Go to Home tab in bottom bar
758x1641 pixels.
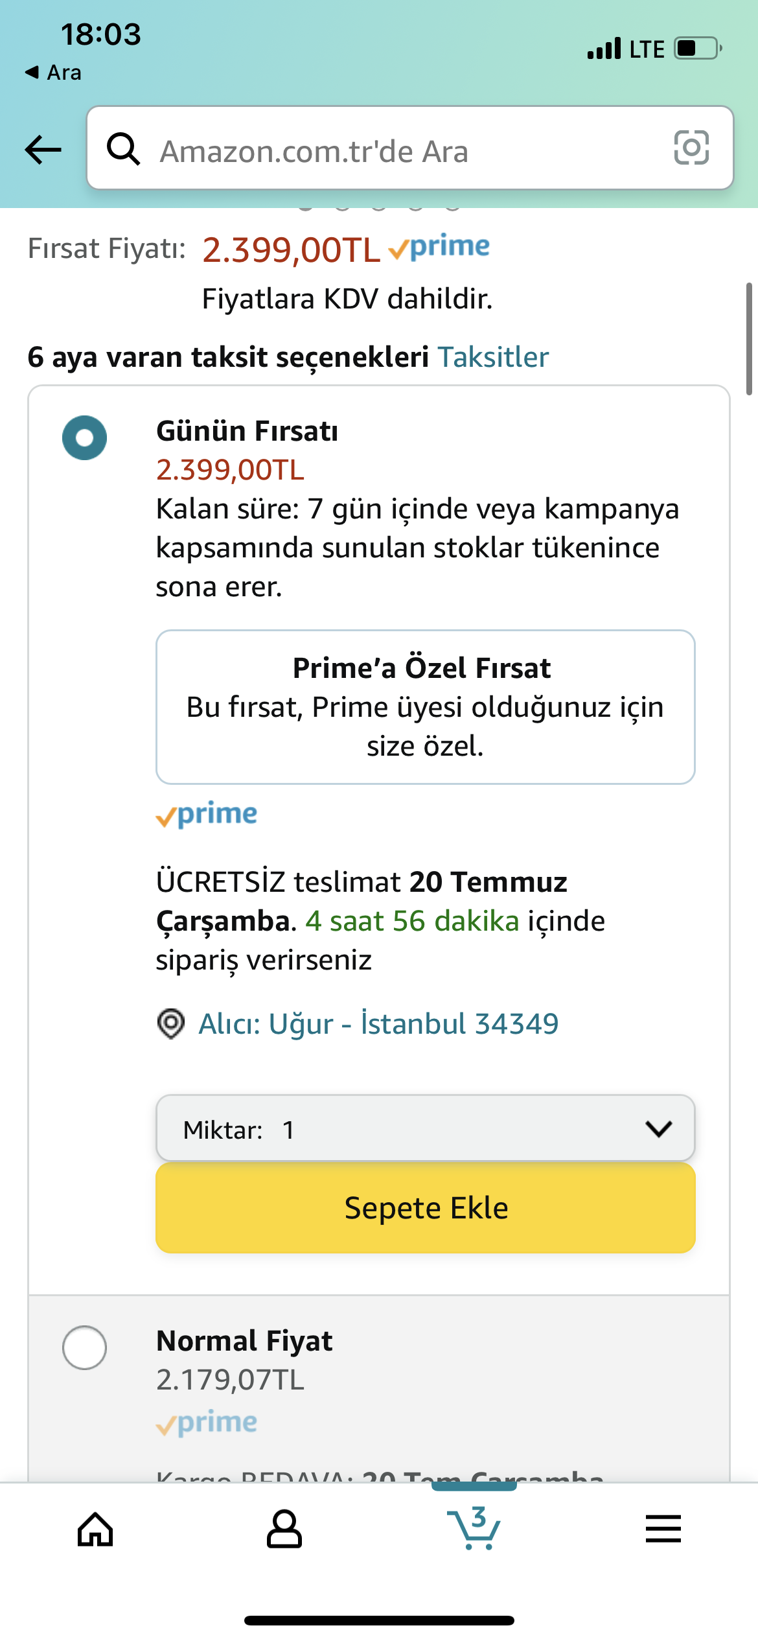pos(95,1530)
